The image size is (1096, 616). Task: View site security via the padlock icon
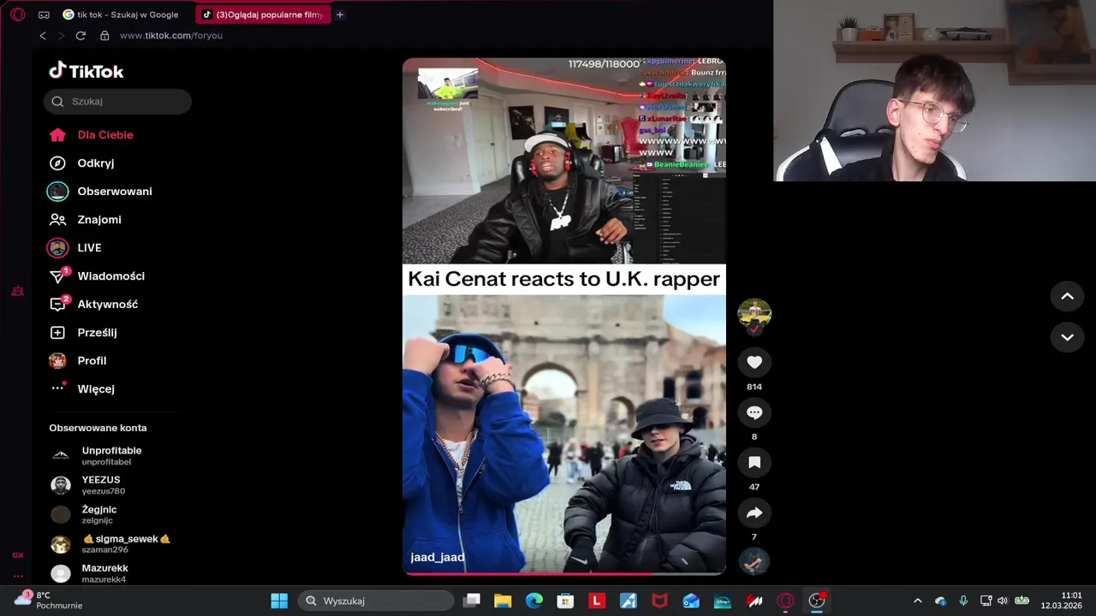[104, 36]
